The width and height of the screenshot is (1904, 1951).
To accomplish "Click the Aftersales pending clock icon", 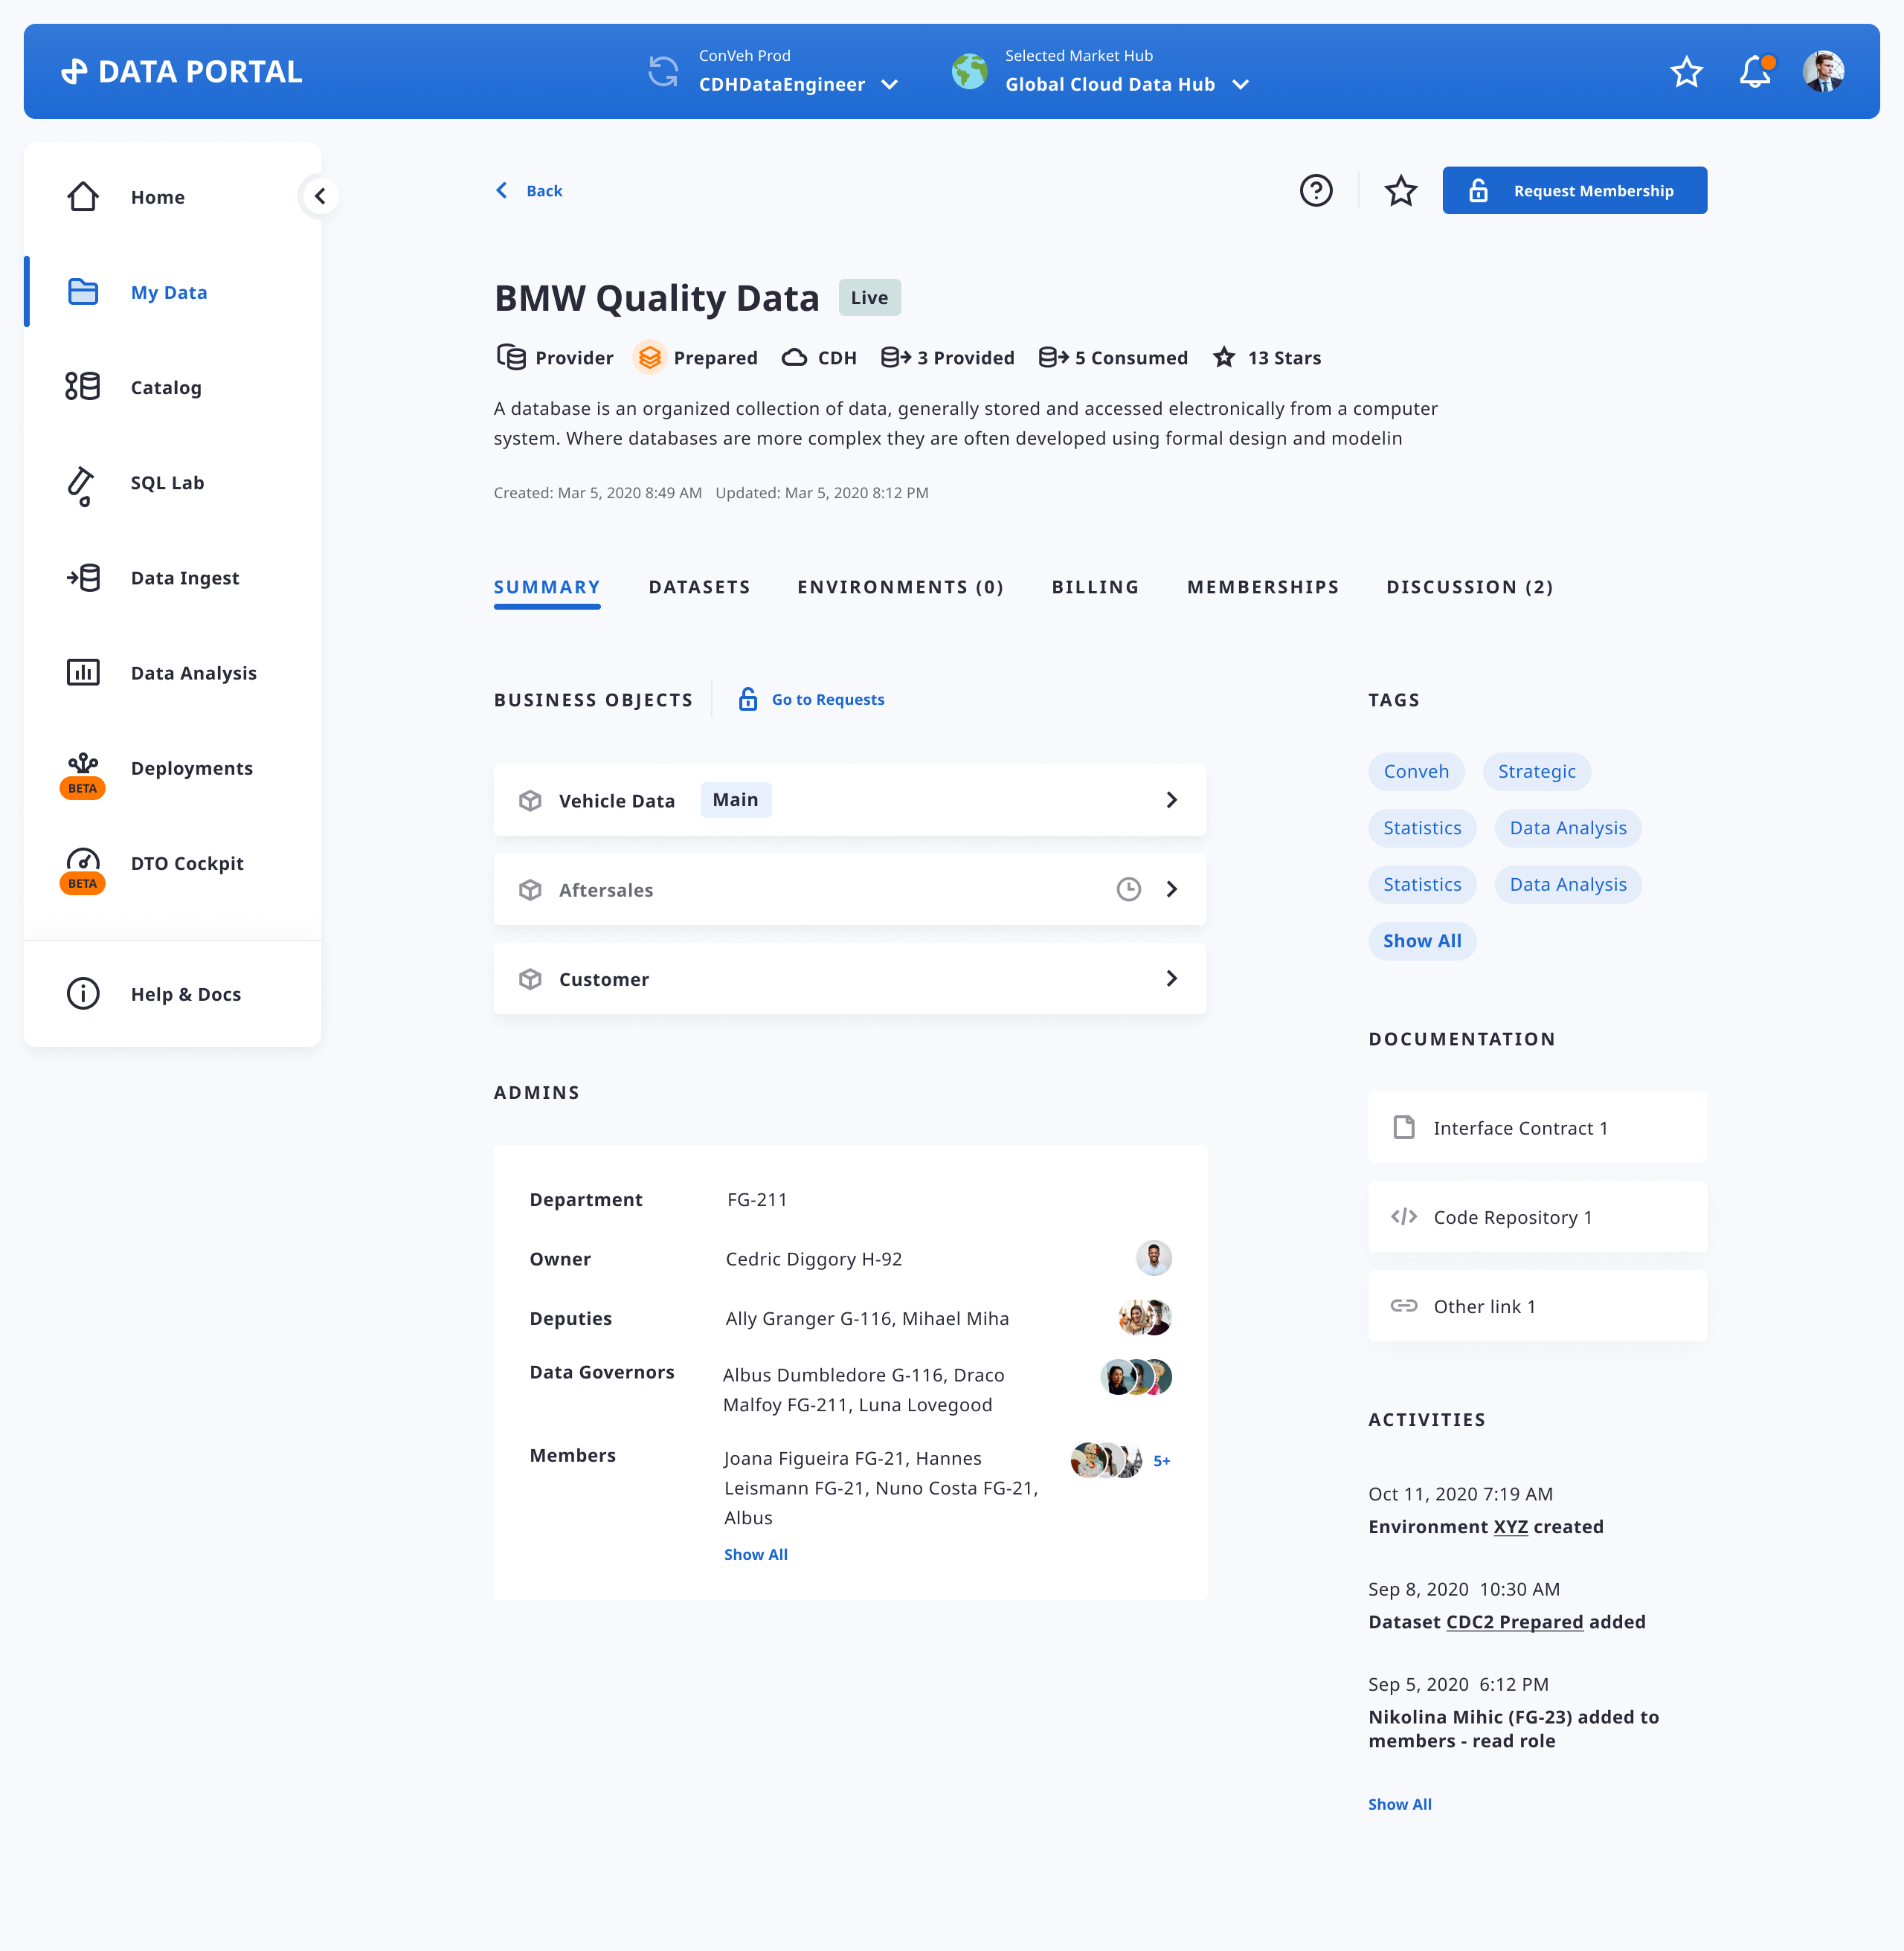I will click(1128, 889).
